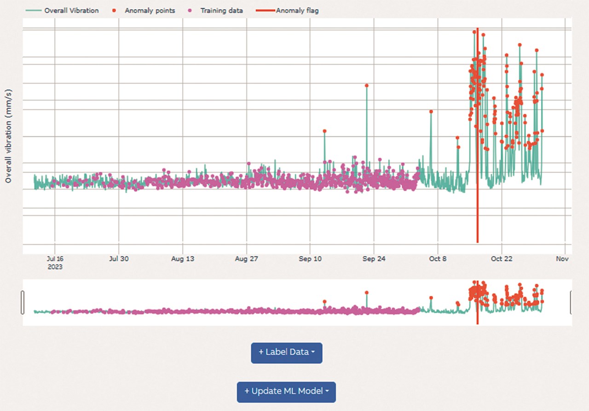This screenshot has height=411, width=589.
Task: Click the Overall vibration (mm/s) axis title
Action: pyautogui.click(x=8, y=136)
